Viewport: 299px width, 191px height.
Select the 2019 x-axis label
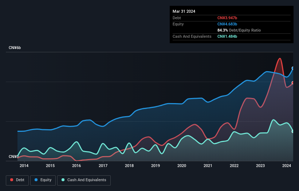pos(156,166)
